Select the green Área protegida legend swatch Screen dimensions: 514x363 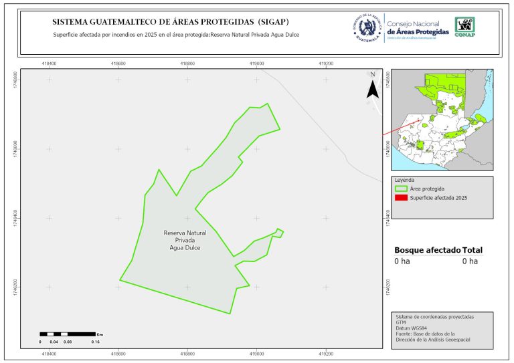point(401,189)
